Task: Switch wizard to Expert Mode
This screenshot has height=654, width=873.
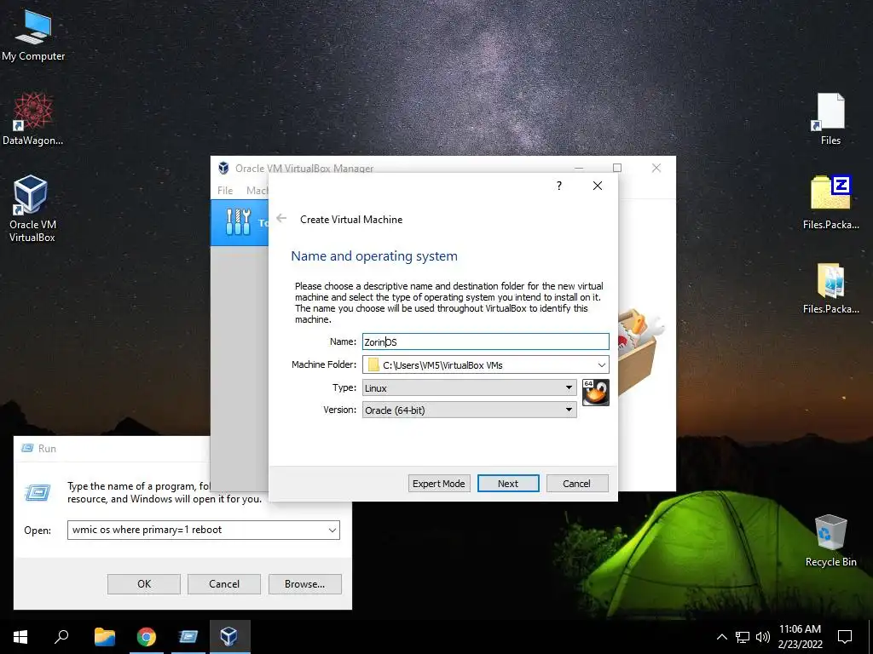Action: point(439,484)
